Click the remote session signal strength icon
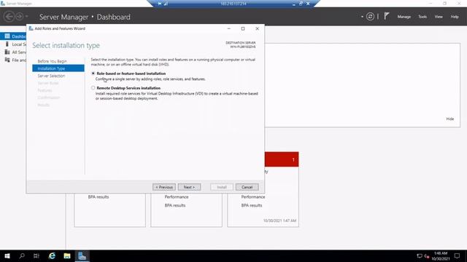The width and height of the screenshot is (467, 262). click(166, 4)
